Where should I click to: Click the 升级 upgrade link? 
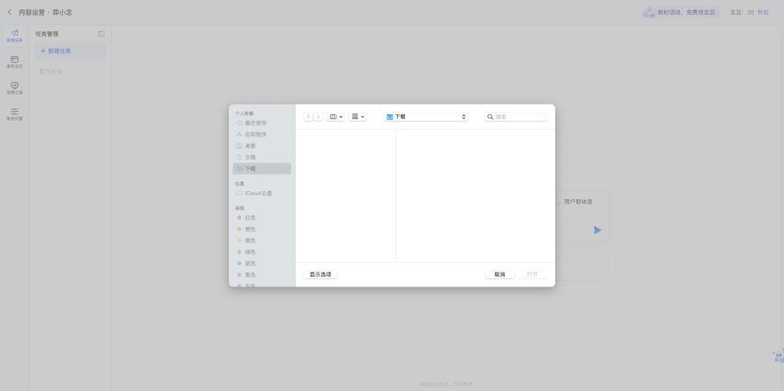[763, 12]
